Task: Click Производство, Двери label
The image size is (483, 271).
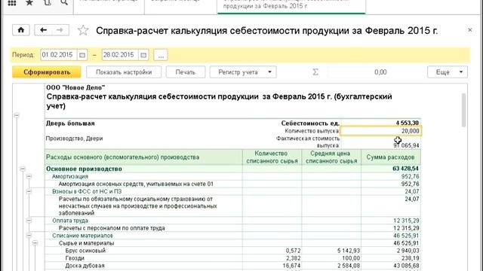Action: [74, 139]
